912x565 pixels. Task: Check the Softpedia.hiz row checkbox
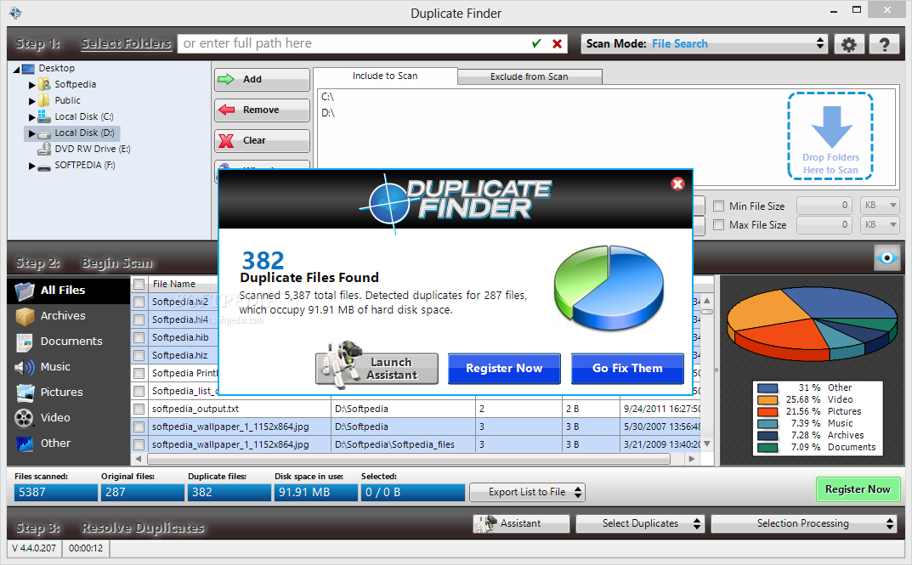coord(139,356)
